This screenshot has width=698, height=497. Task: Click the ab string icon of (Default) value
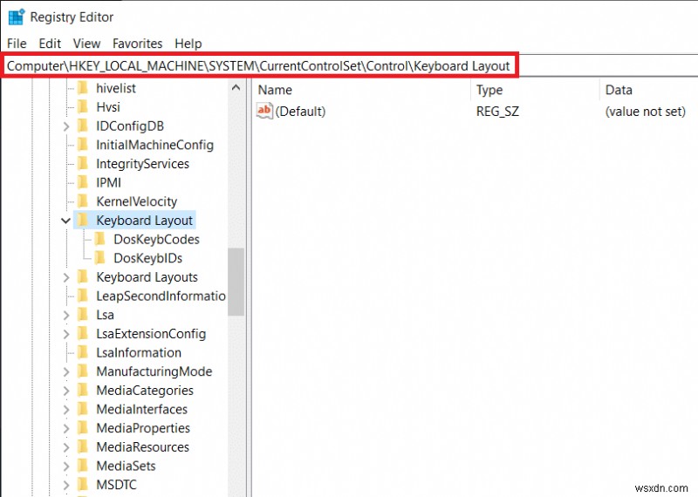click(x=264, y=111)
